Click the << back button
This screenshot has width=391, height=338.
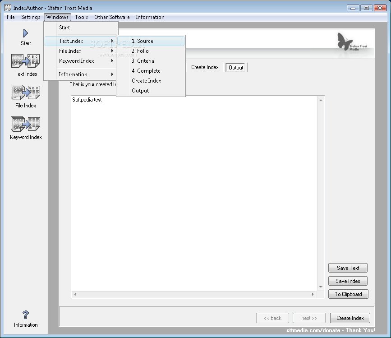click(272, 318)
